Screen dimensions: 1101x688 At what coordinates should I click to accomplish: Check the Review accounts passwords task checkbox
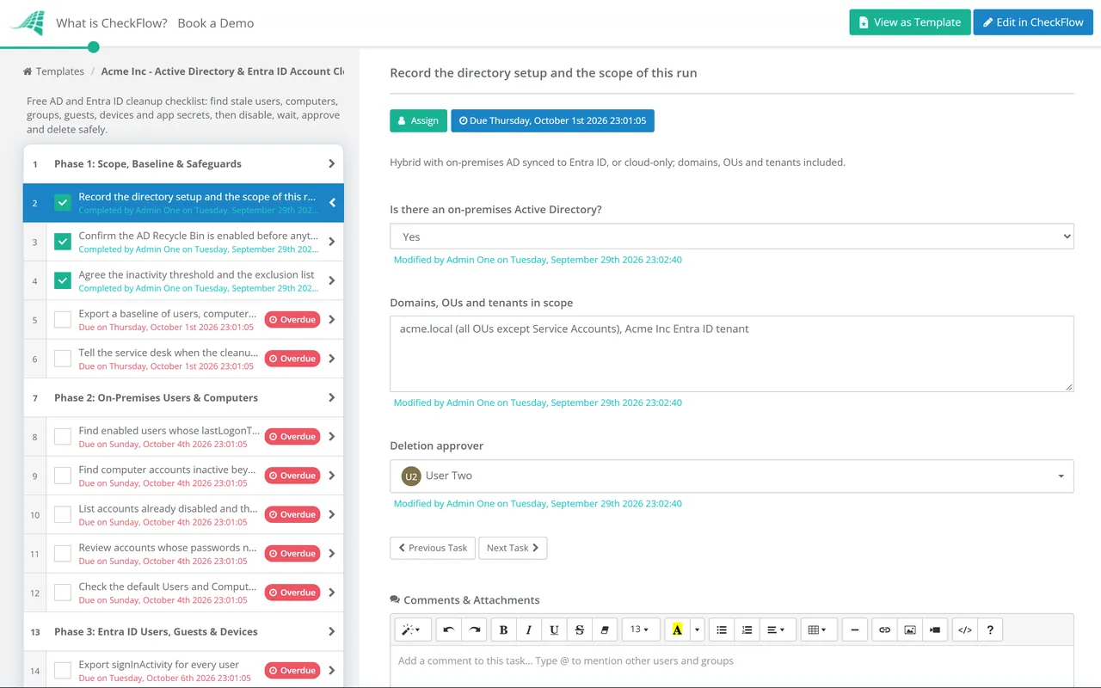[63, 554]
